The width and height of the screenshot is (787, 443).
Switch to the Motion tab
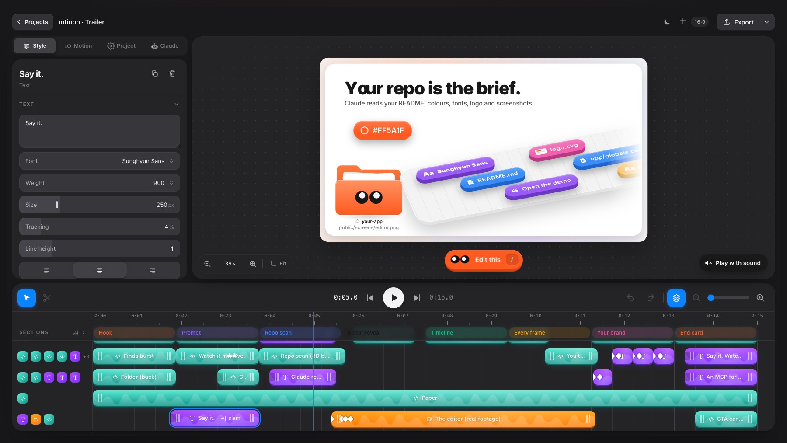(x=78, y=46)
